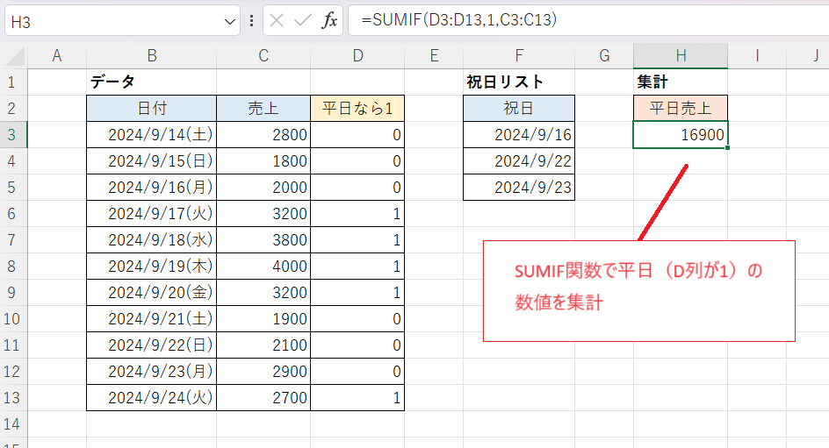
Task: Select the holiday cell 2024/9/22
Action: pyautogui.click(x=519, y=161)
